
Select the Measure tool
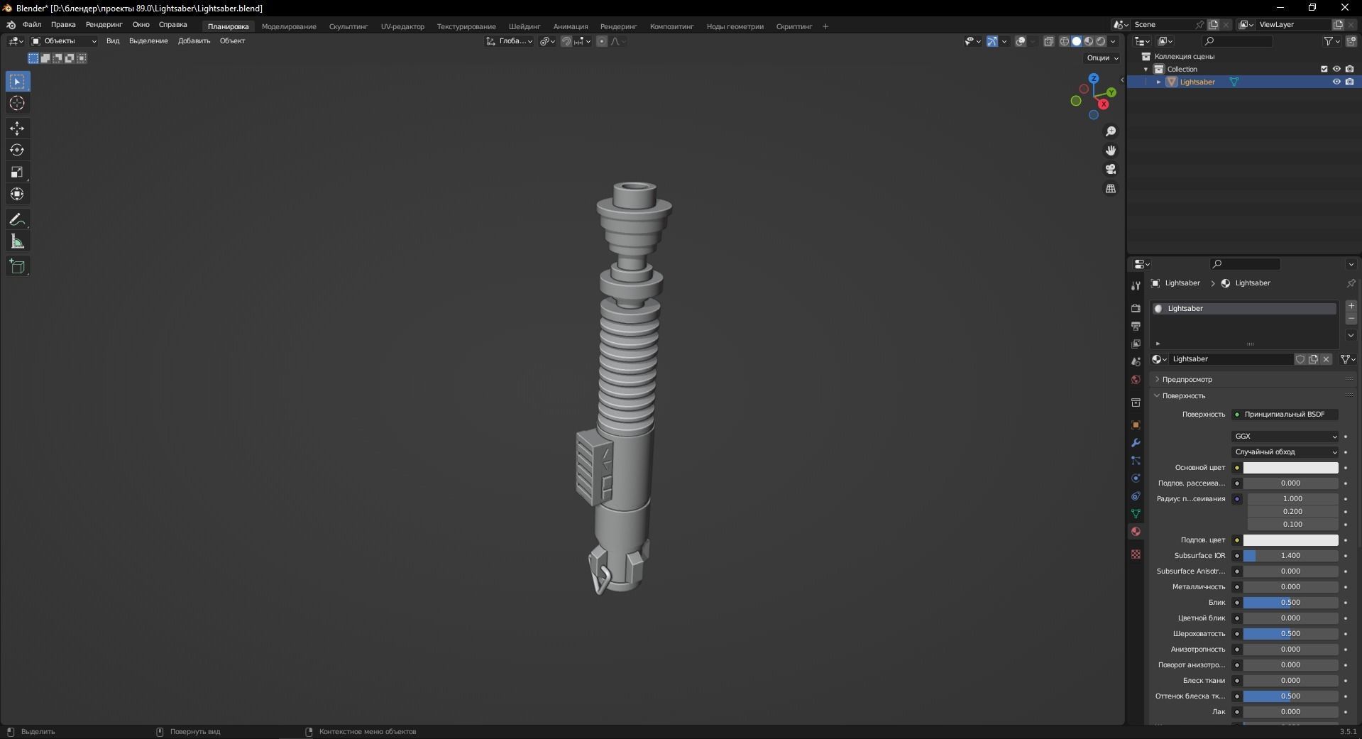click(17, 242)
